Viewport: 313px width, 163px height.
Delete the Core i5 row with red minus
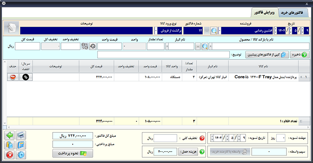(x=13, y=77)
